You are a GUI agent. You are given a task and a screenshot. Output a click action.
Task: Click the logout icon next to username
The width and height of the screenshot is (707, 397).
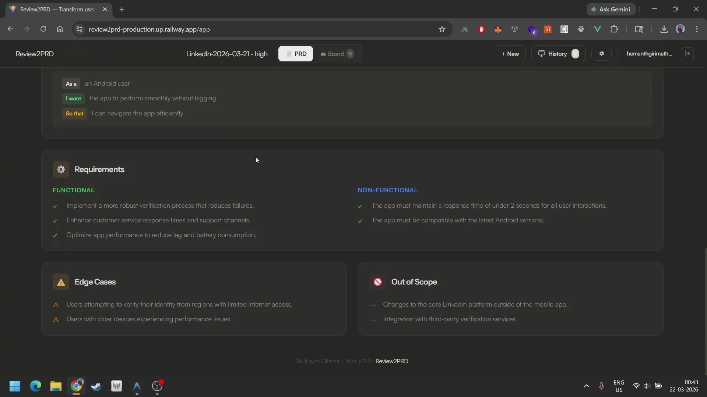click(x=687, y=54)
